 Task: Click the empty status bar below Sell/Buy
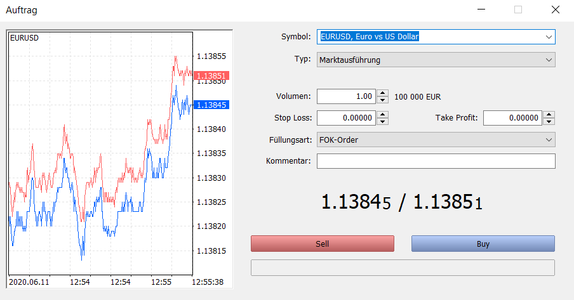tap(403, 268)
